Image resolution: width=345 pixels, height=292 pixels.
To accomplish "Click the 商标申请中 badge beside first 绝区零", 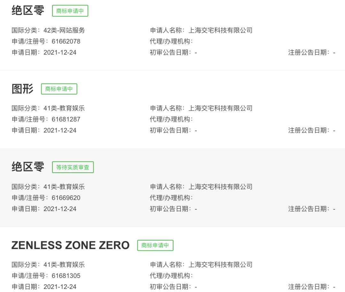I will [x=70, y=11].
